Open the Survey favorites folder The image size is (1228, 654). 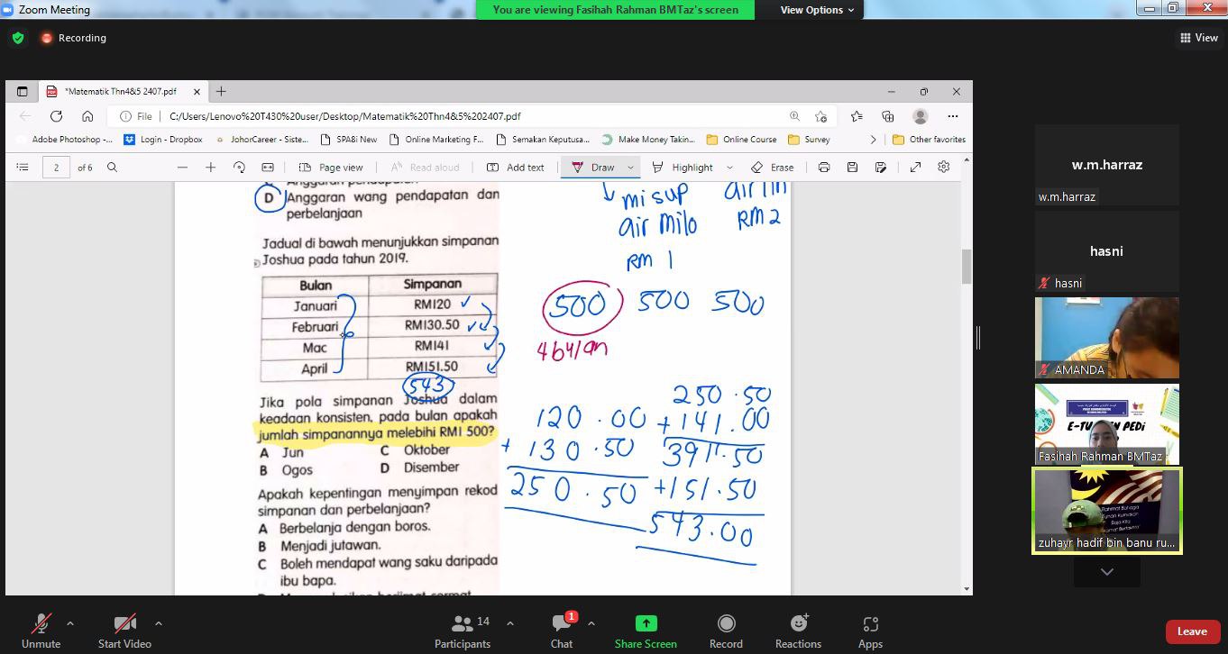point(809,140)
